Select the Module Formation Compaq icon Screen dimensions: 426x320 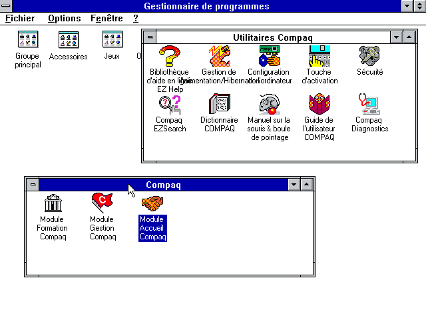click(x=53, y=203)
